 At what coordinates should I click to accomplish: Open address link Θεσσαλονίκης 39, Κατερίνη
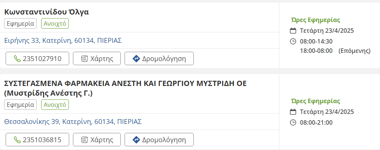pos(73,122)
